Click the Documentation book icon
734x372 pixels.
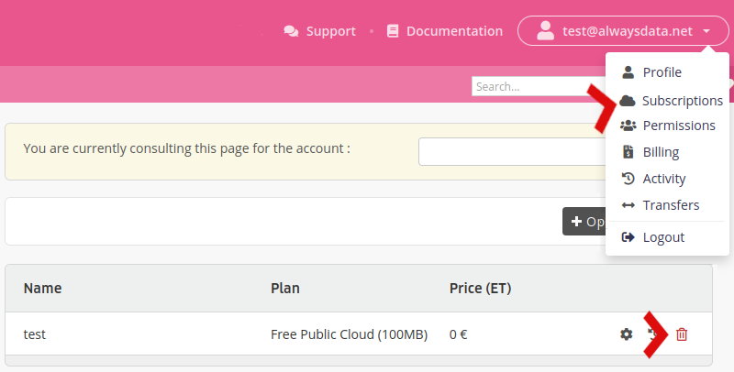pos(393,31)
